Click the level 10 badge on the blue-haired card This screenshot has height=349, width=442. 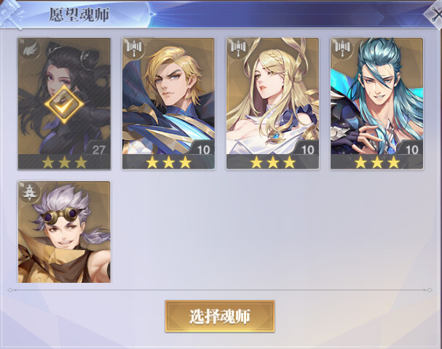coord(411,149)
